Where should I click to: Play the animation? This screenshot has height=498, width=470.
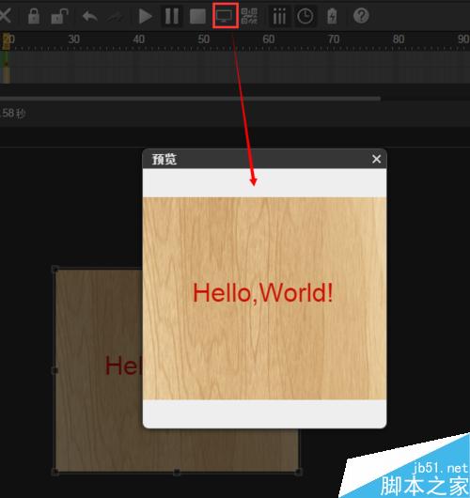(145, 16)
